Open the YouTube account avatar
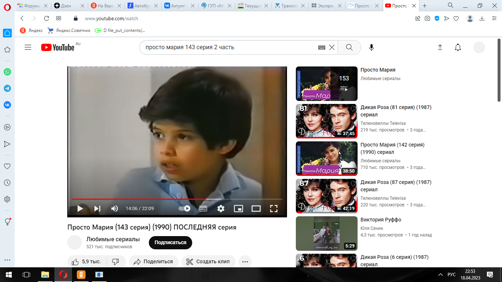 (x=479, y=47)
